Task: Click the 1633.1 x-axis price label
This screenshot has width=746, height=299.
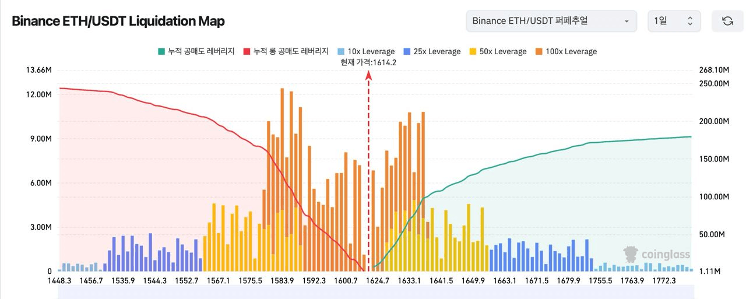Action: [x=410, y=281]
